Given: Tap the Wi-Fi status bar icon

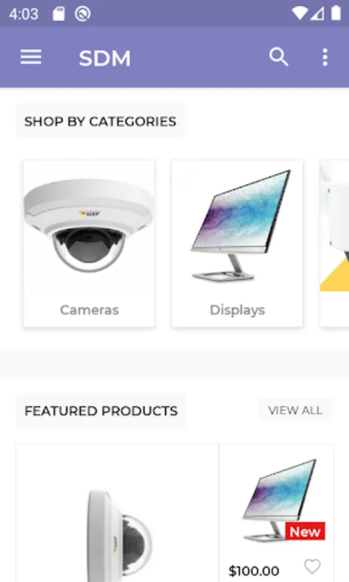Looking at the screenshot, I should (299, 14).
